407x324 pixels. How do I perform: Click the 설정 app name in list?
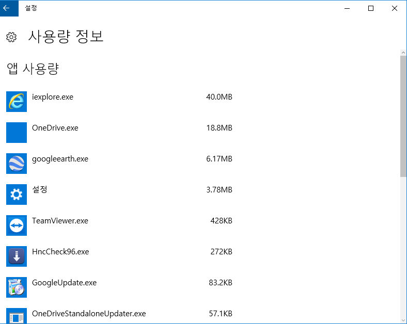(39, 189)
